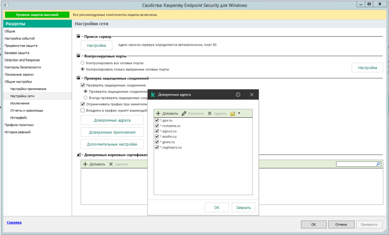Uncheck the *.cryptopro.ru address checkbox

(x=157, y=148)
